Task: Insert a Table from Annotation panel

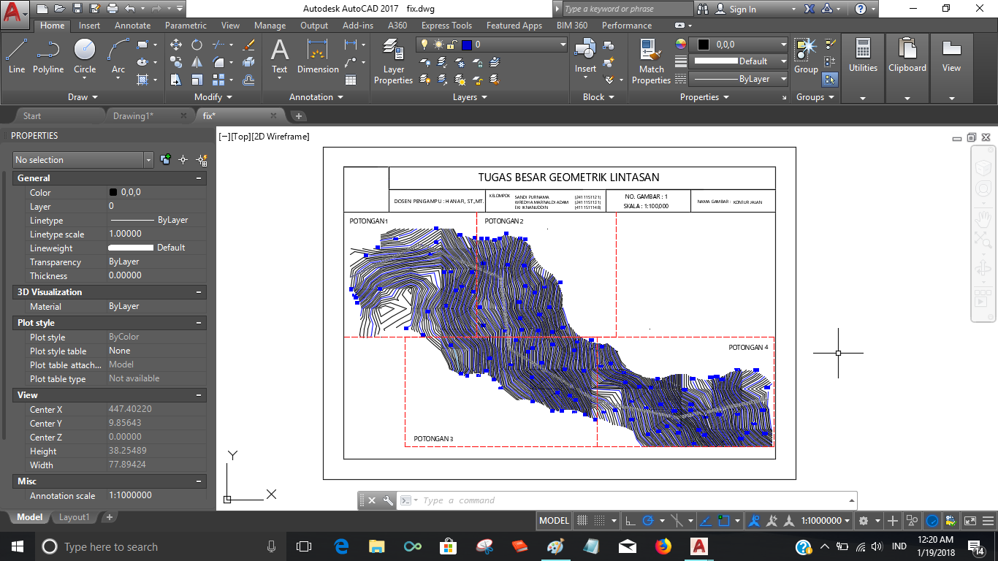Action: pyautogui.click(x=351, y=80)
